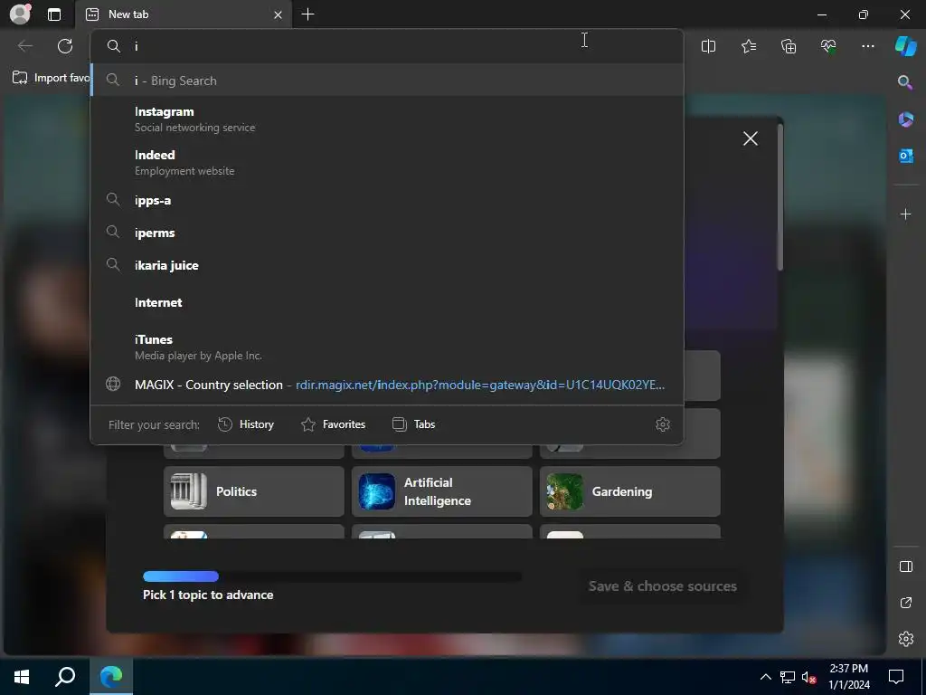
Task: Open the sidebar Search icon
Action: pos(905,82)
